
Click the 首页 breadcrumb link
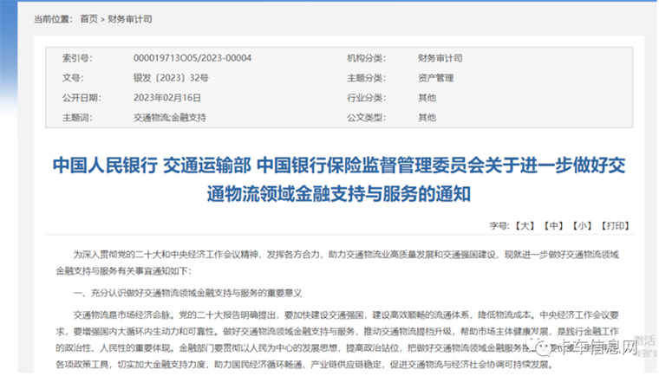coord(88,17)
